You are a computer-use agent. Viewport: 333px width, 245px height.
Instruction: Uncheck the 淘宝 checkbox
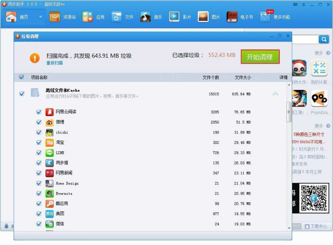[39, 142]
